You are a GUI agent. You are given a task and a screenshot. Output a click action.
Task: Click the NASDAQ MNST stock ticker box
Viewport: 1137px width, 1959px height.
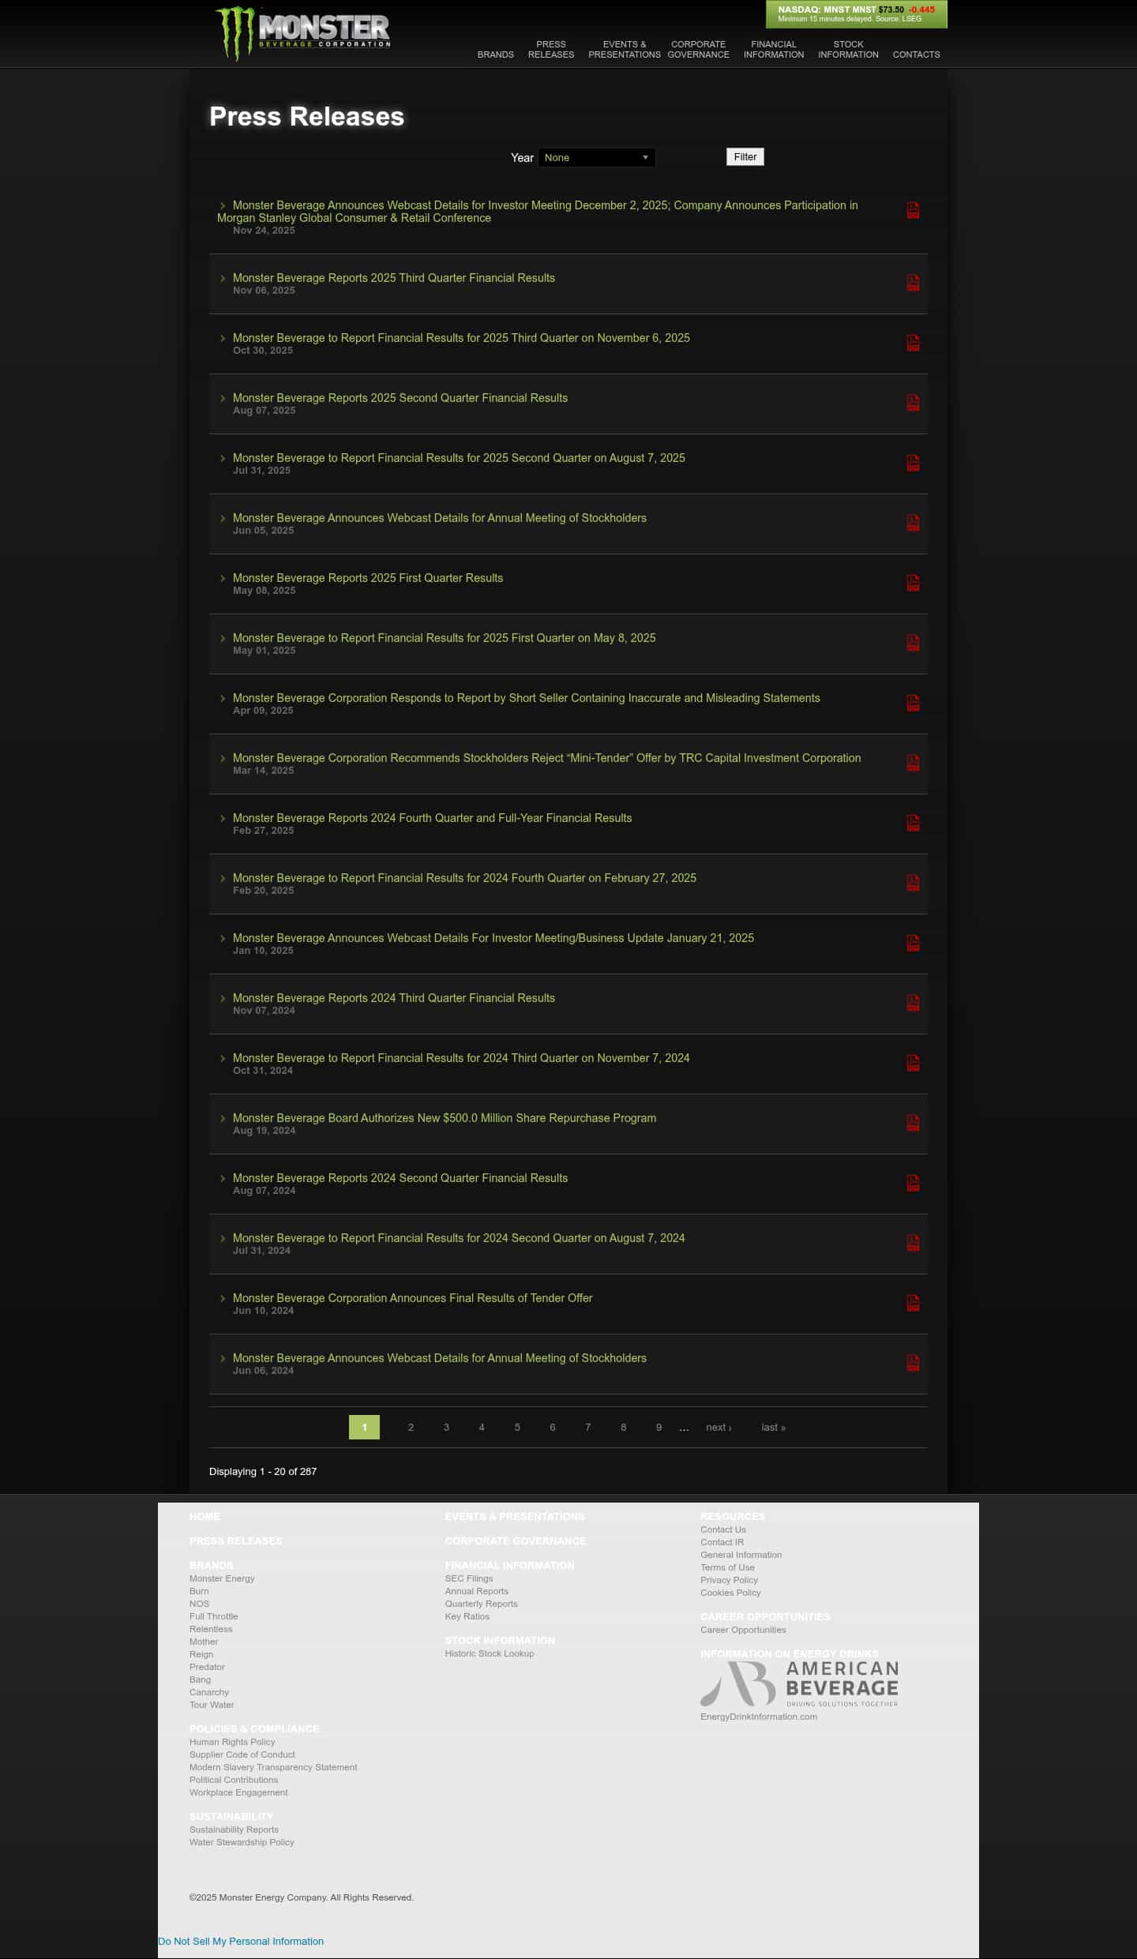[856, 14]
